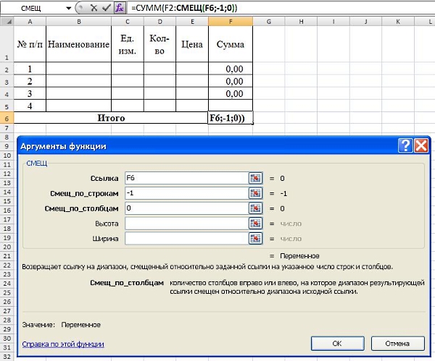Select the row 6 header
The height and width of the screenshot is (361, 435).
pyautogui.click(x=7, y=117)
